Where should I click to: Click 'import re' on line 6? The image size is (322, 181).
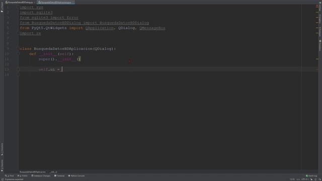30,33
